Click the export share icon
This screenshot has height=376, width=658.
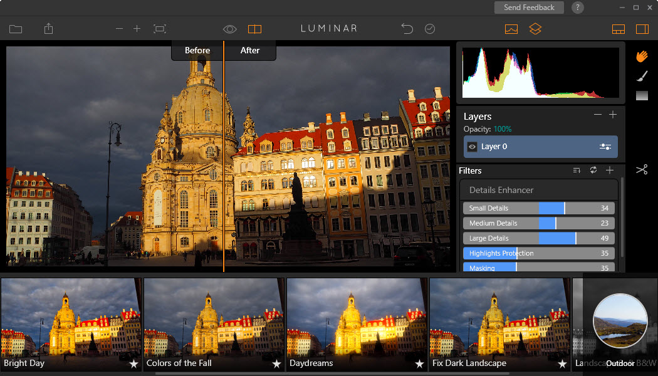click(49, 29)
